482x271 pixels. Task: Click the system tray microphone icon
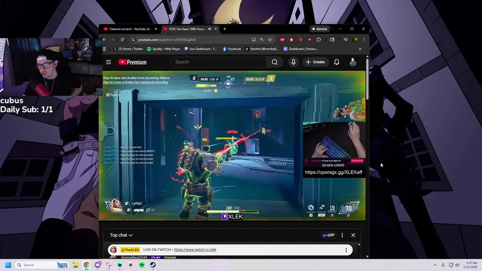coord(443,265)
